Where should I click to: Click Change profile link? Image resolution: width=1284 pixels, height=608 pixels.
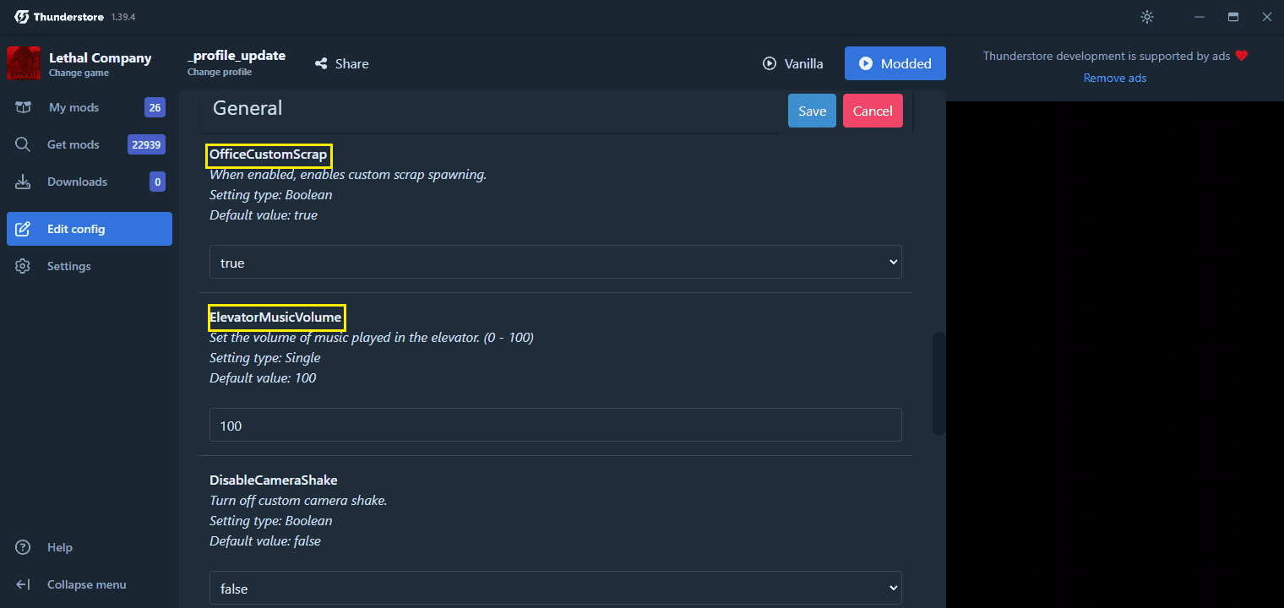click(220, 72)
